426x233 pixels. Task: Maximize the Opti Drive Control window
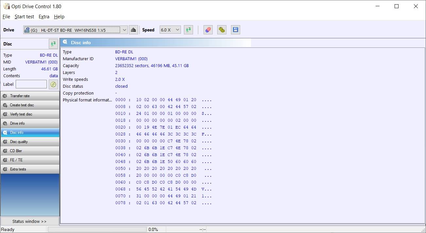click(x=397, y=6)
